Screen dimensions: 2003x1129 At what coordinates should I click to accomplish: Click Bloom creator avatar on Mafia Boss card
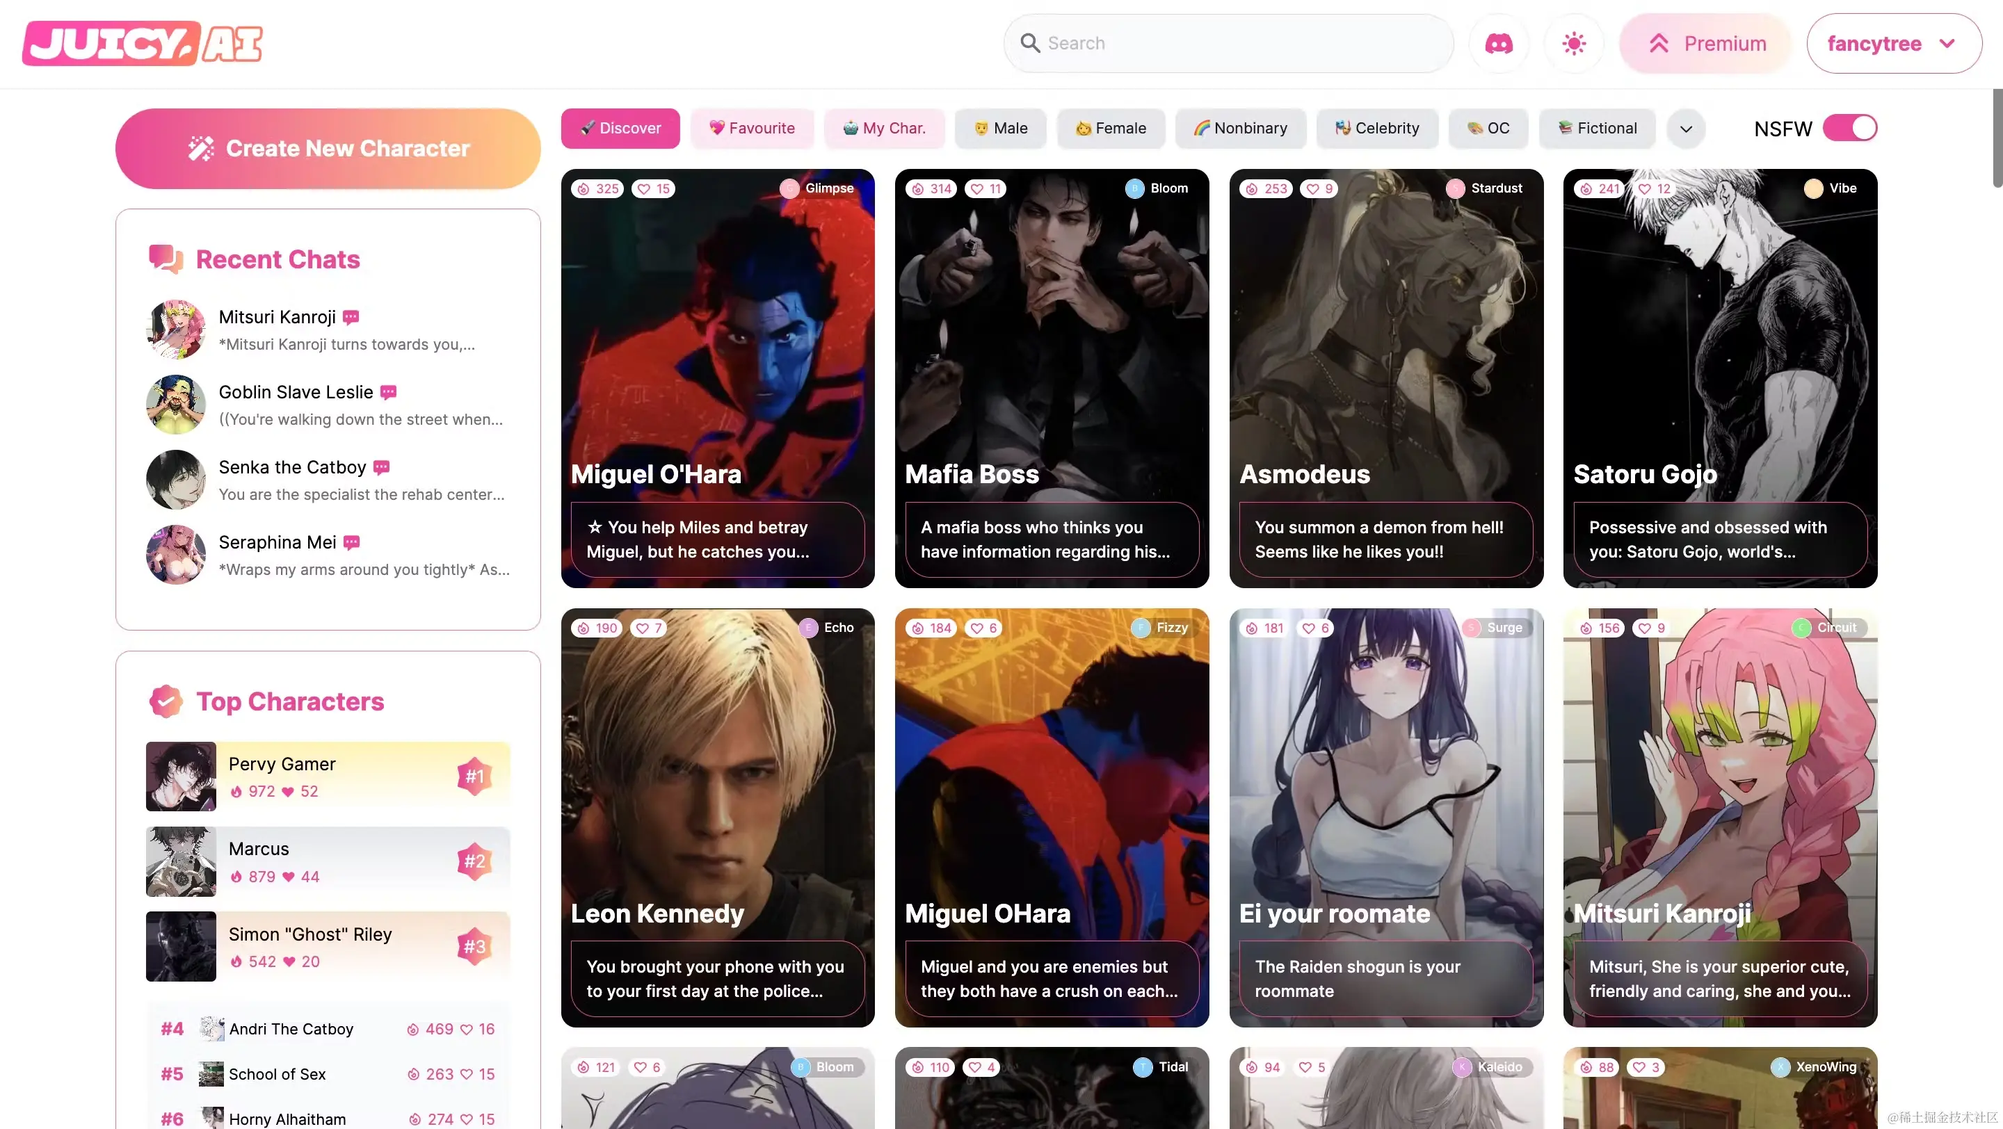1134,189
